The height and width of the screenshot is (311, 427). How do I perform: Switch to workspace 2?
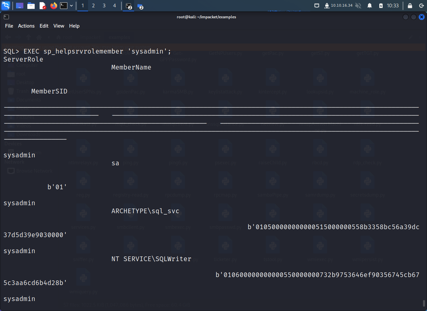[93, 6]
